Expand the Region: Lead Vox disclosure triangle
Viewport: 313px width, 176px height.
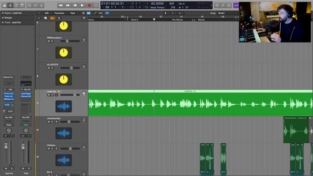click(3, 13)
